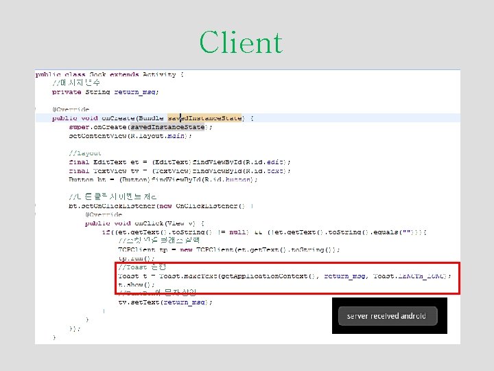
Task: Click the "public void onClick(View v)" line
Action: [144, 223]
